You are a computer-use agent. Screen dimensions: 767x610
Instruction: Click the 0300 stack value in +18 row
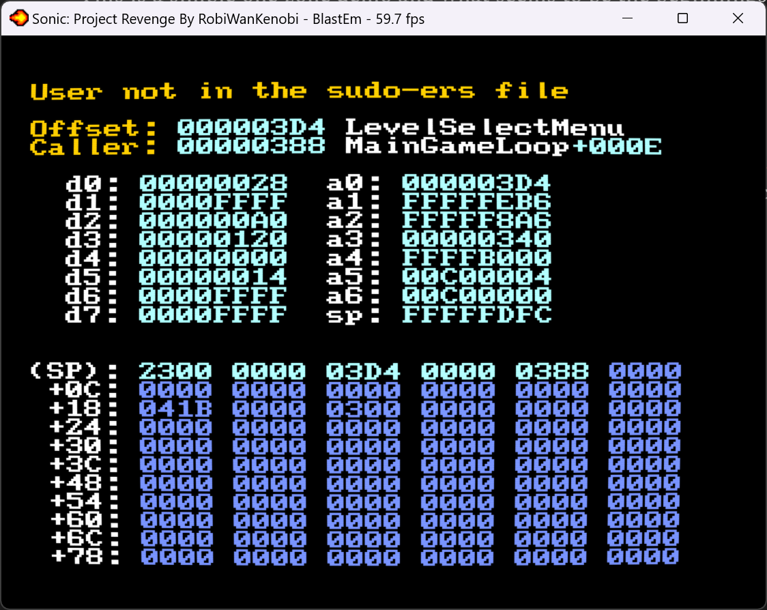[x=363, y=409]
